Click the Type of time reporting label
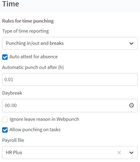This screenshot has width=140, height=162. pyautogui.click(x=26, y=31)
